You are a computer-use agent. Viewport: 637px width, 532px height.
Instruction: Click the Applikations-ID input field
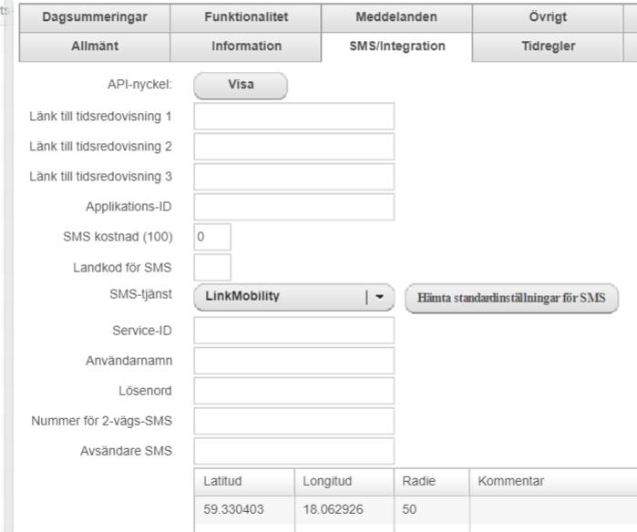(293, 207)
